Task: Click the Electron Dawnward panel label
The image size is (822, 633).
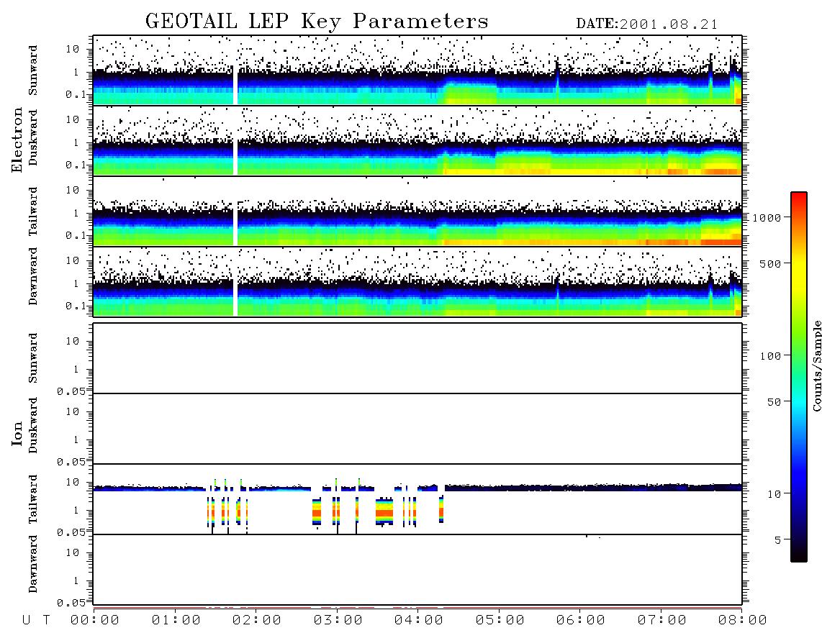Action: [x=33, y=276]
